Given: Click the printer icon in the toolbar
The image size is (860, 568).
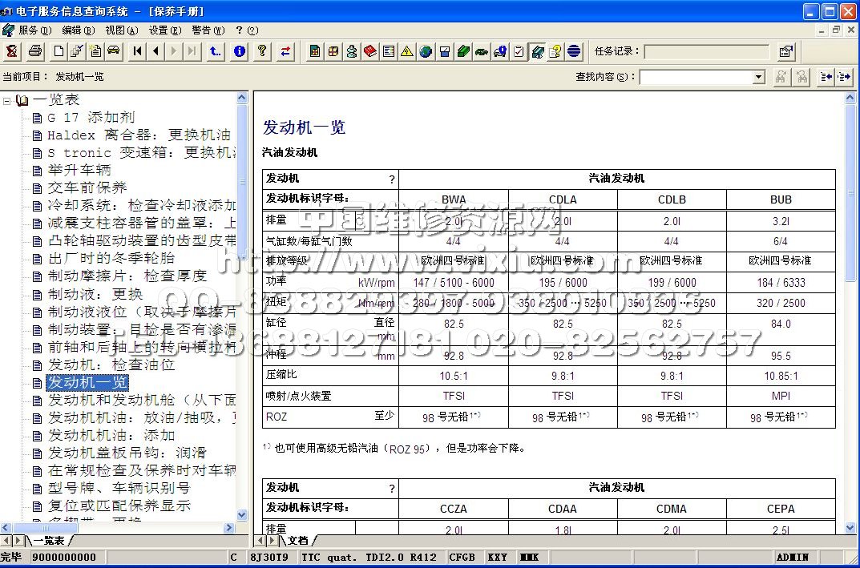Looking at the screenshot, I should tap(35, 51).
